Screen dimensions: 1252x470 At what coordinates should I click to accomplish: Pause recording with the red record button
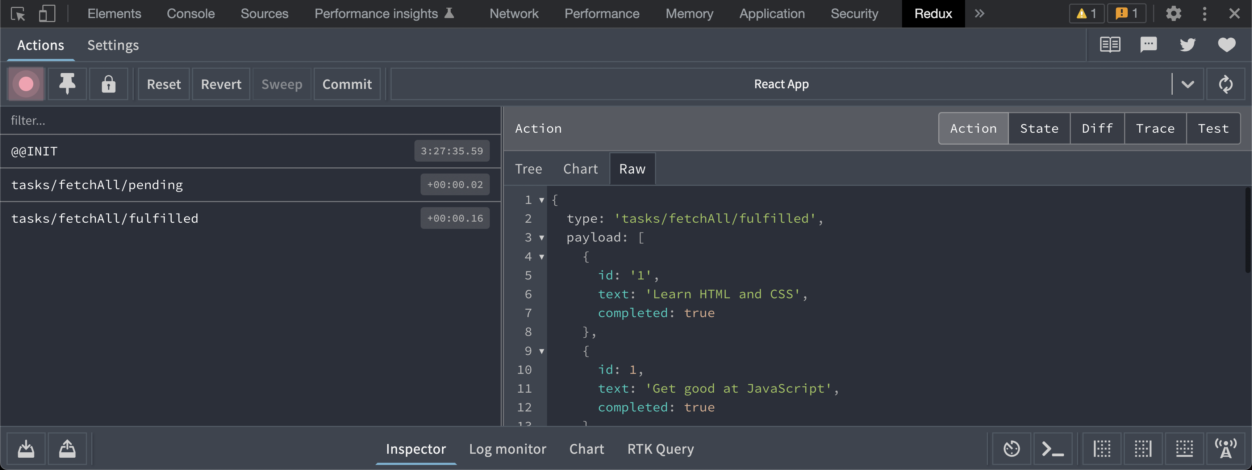click(26, 84)
